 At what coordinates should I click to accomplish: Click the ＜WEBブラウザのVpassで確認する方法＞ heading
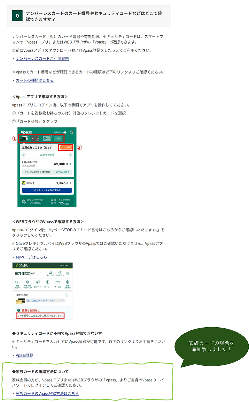click(48, 222)
